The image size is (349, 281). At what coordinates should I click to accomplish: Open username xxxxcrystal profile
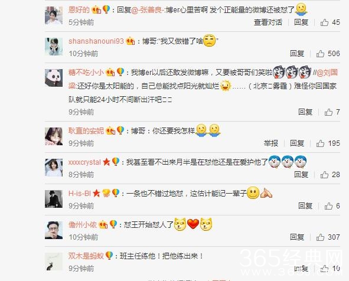click(x=84, y=162)
